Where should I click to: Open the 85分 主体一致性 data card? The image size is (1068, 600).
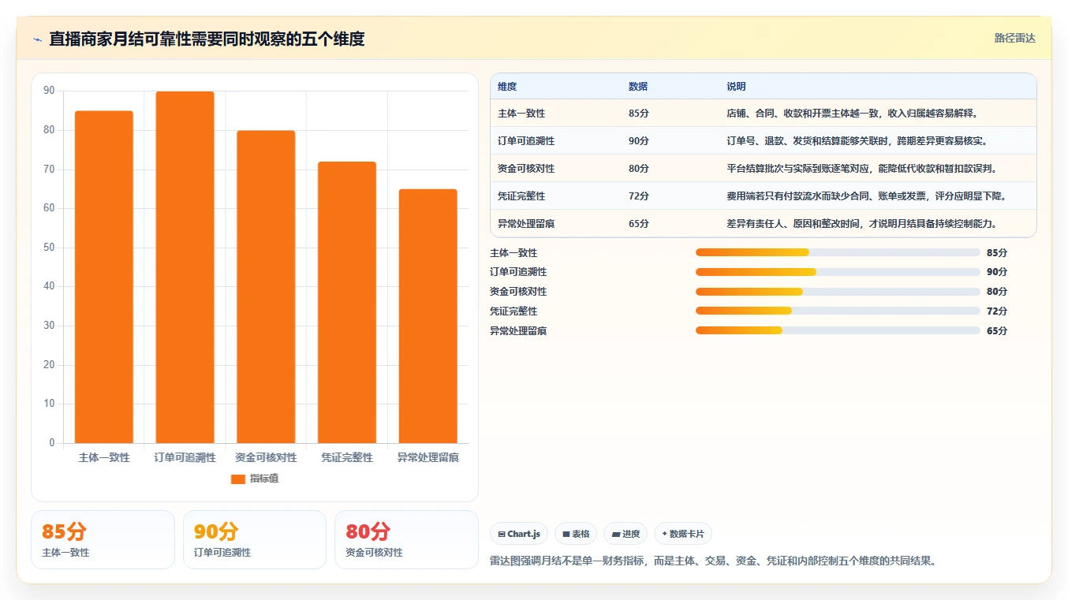point(103,539)
